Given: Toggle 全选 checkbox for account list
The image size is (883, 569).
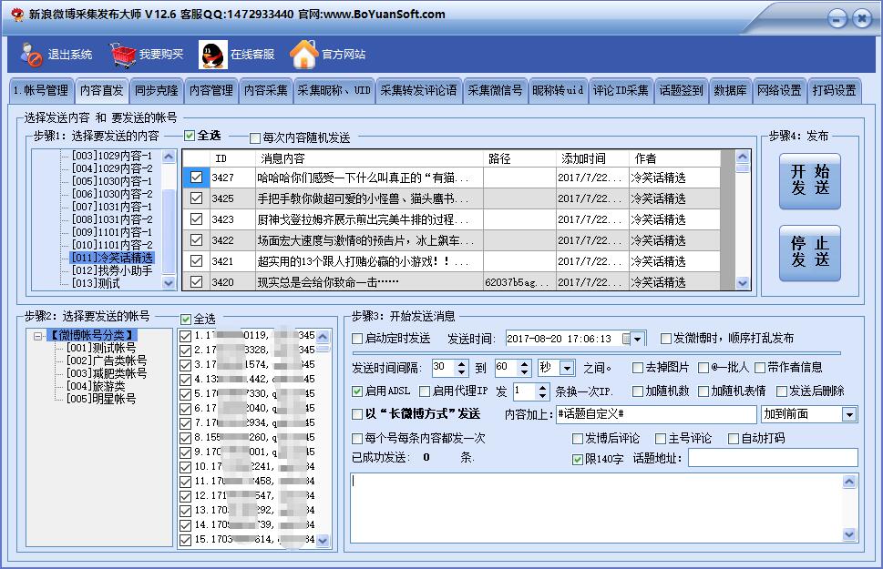Looking at the screenshot, I should point(186,320).
